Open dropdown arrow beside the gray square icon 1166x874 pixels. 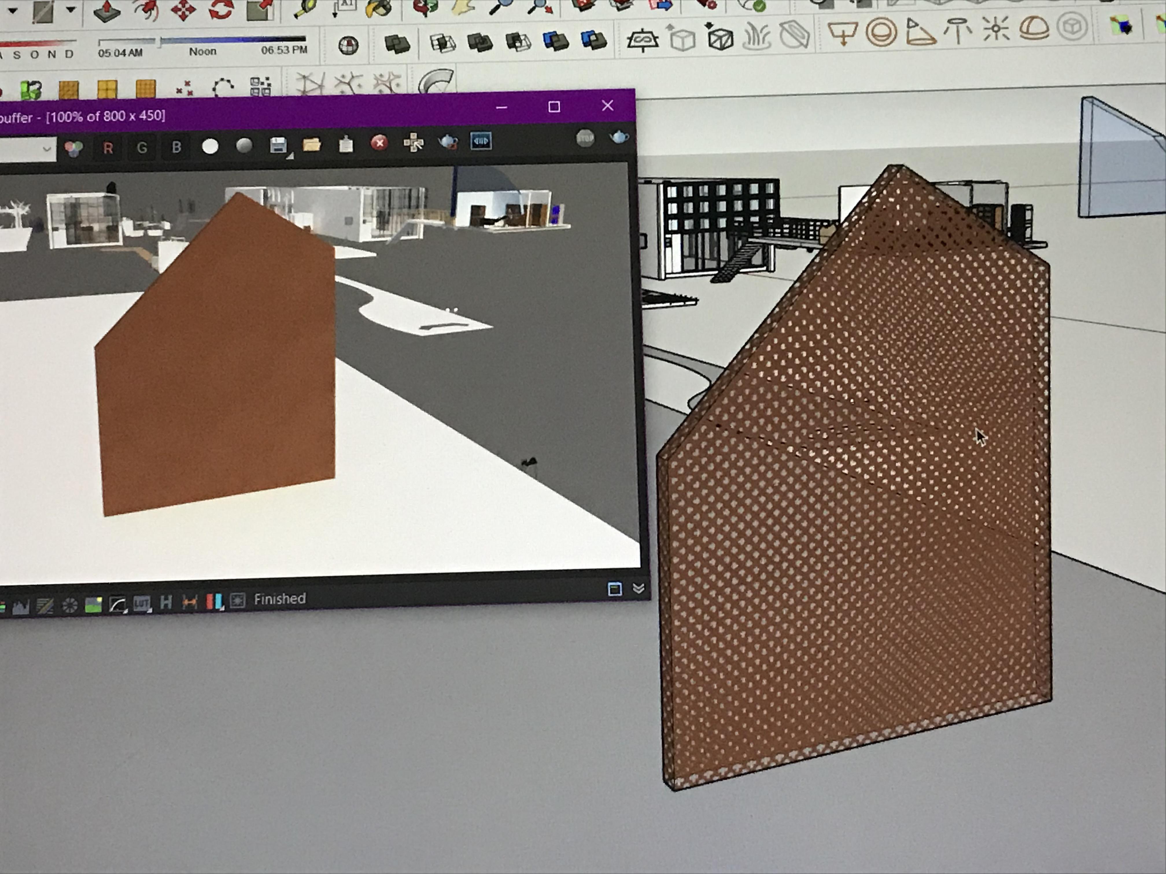pyautogui.click(x=71, y=9)
